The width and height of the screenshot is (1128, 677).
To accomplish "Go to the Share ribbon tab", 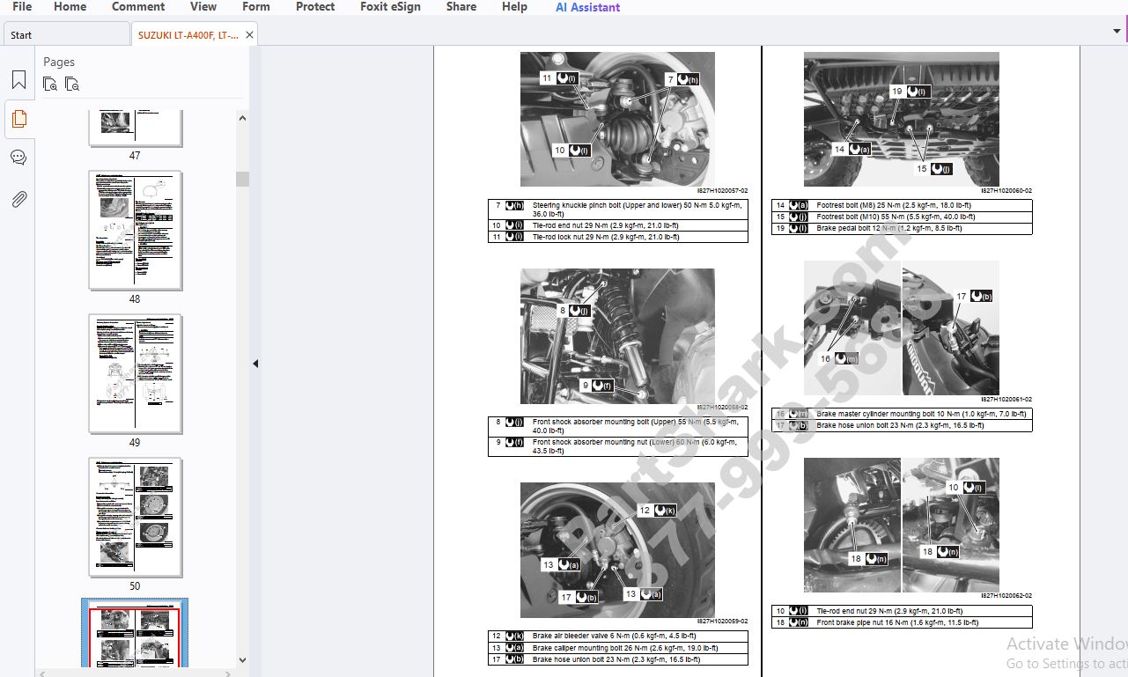I will [x=461, y=7].
